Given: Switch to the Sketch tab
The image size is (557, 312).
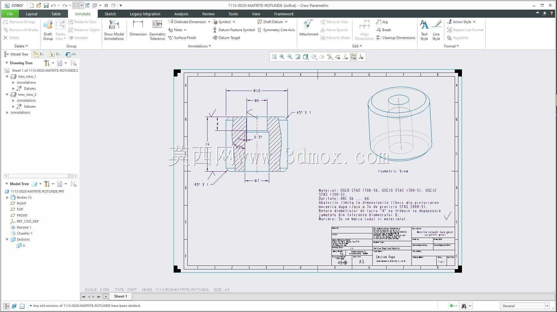Looking at the screenshot, I should (x=110, y=14).
